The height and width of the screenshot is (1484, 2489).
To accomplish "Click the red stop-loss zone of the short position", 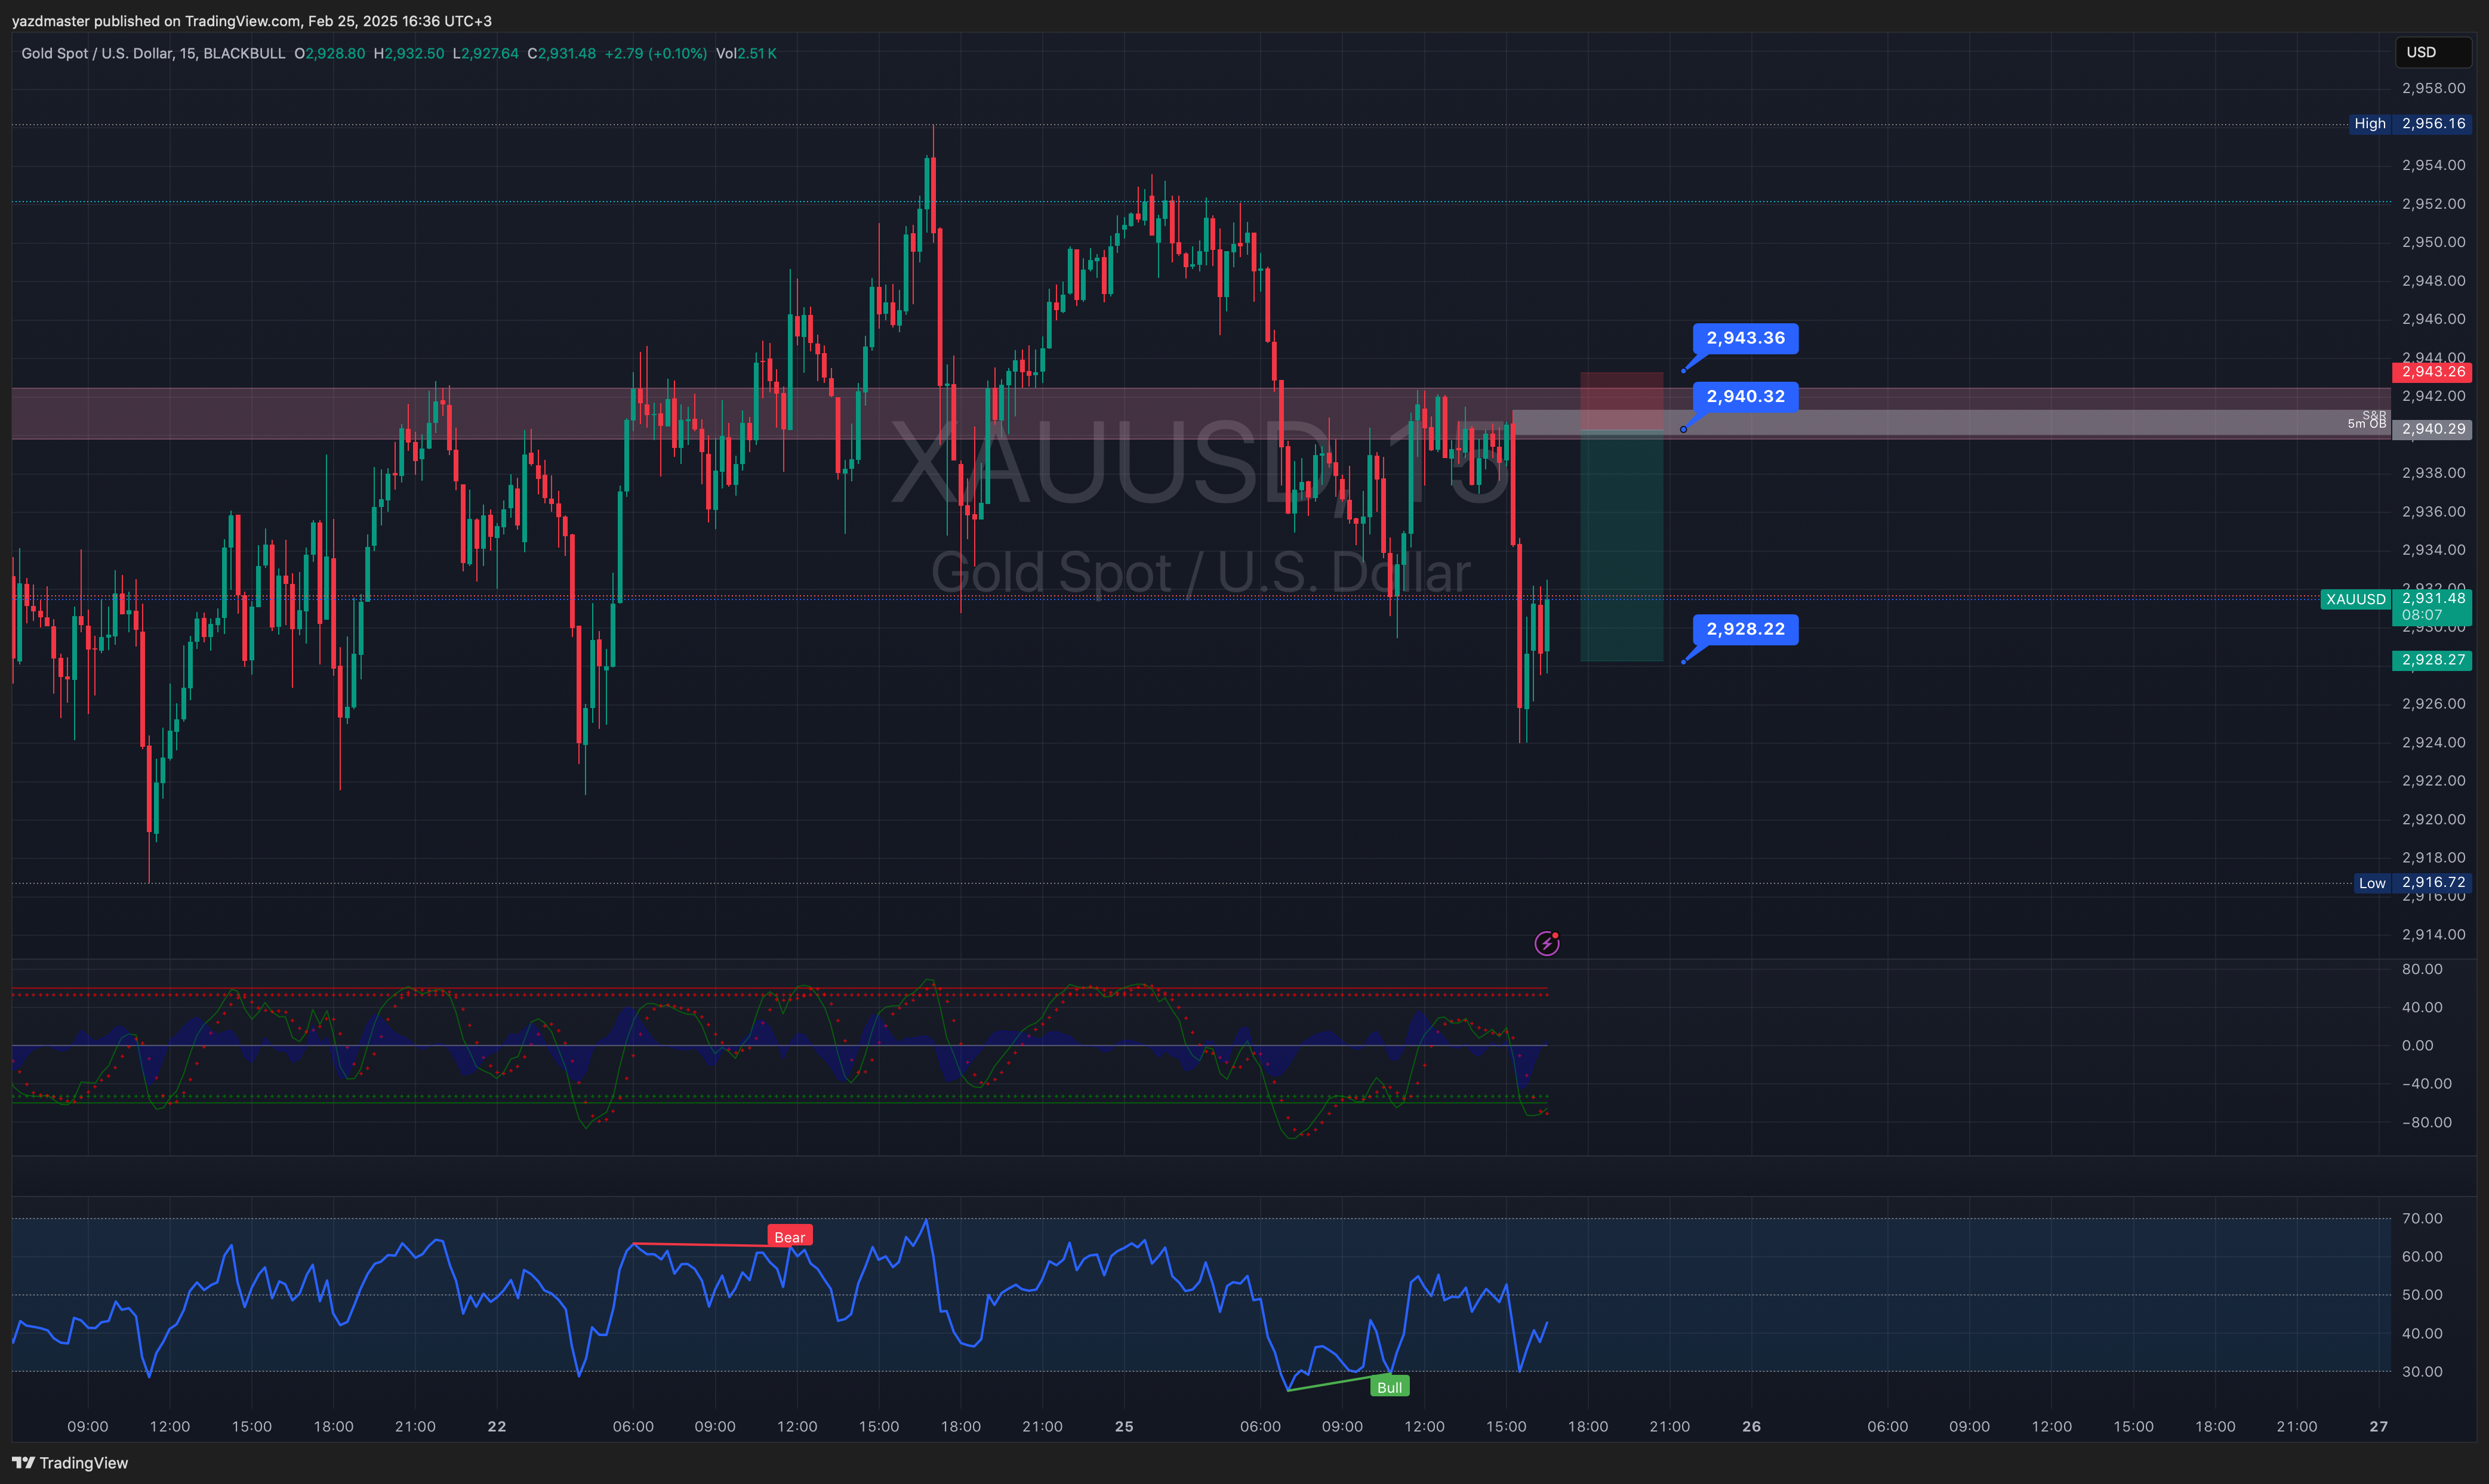I will (1622, 401).
